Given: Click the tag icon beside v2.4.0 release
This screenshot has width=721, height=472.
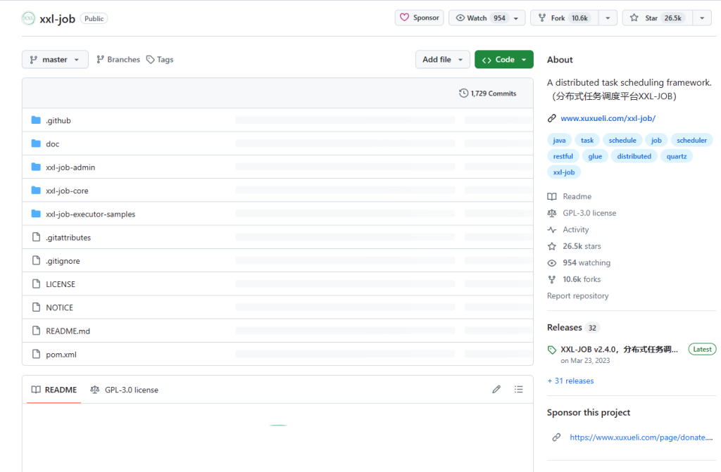Looking at the screenshot, I should 552,350.
